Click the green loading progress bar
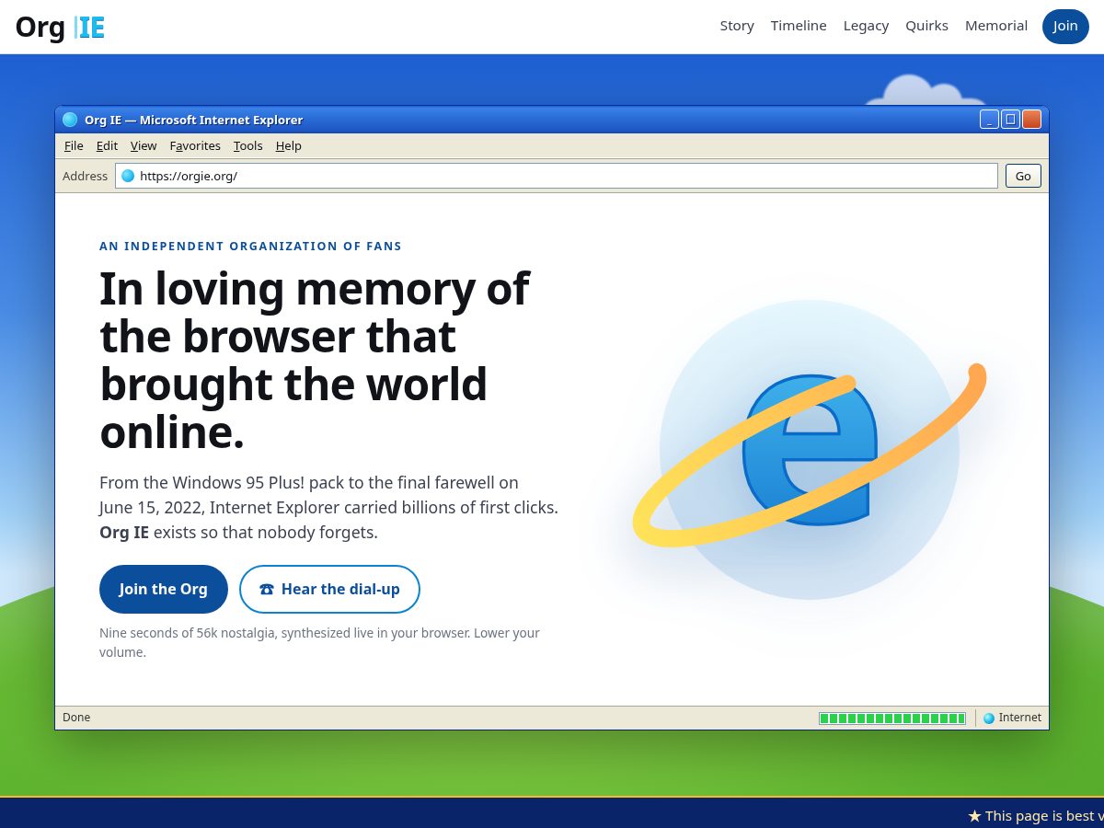Image resolution: width=1104 pixels, height=828 pixels. point(892,718)
